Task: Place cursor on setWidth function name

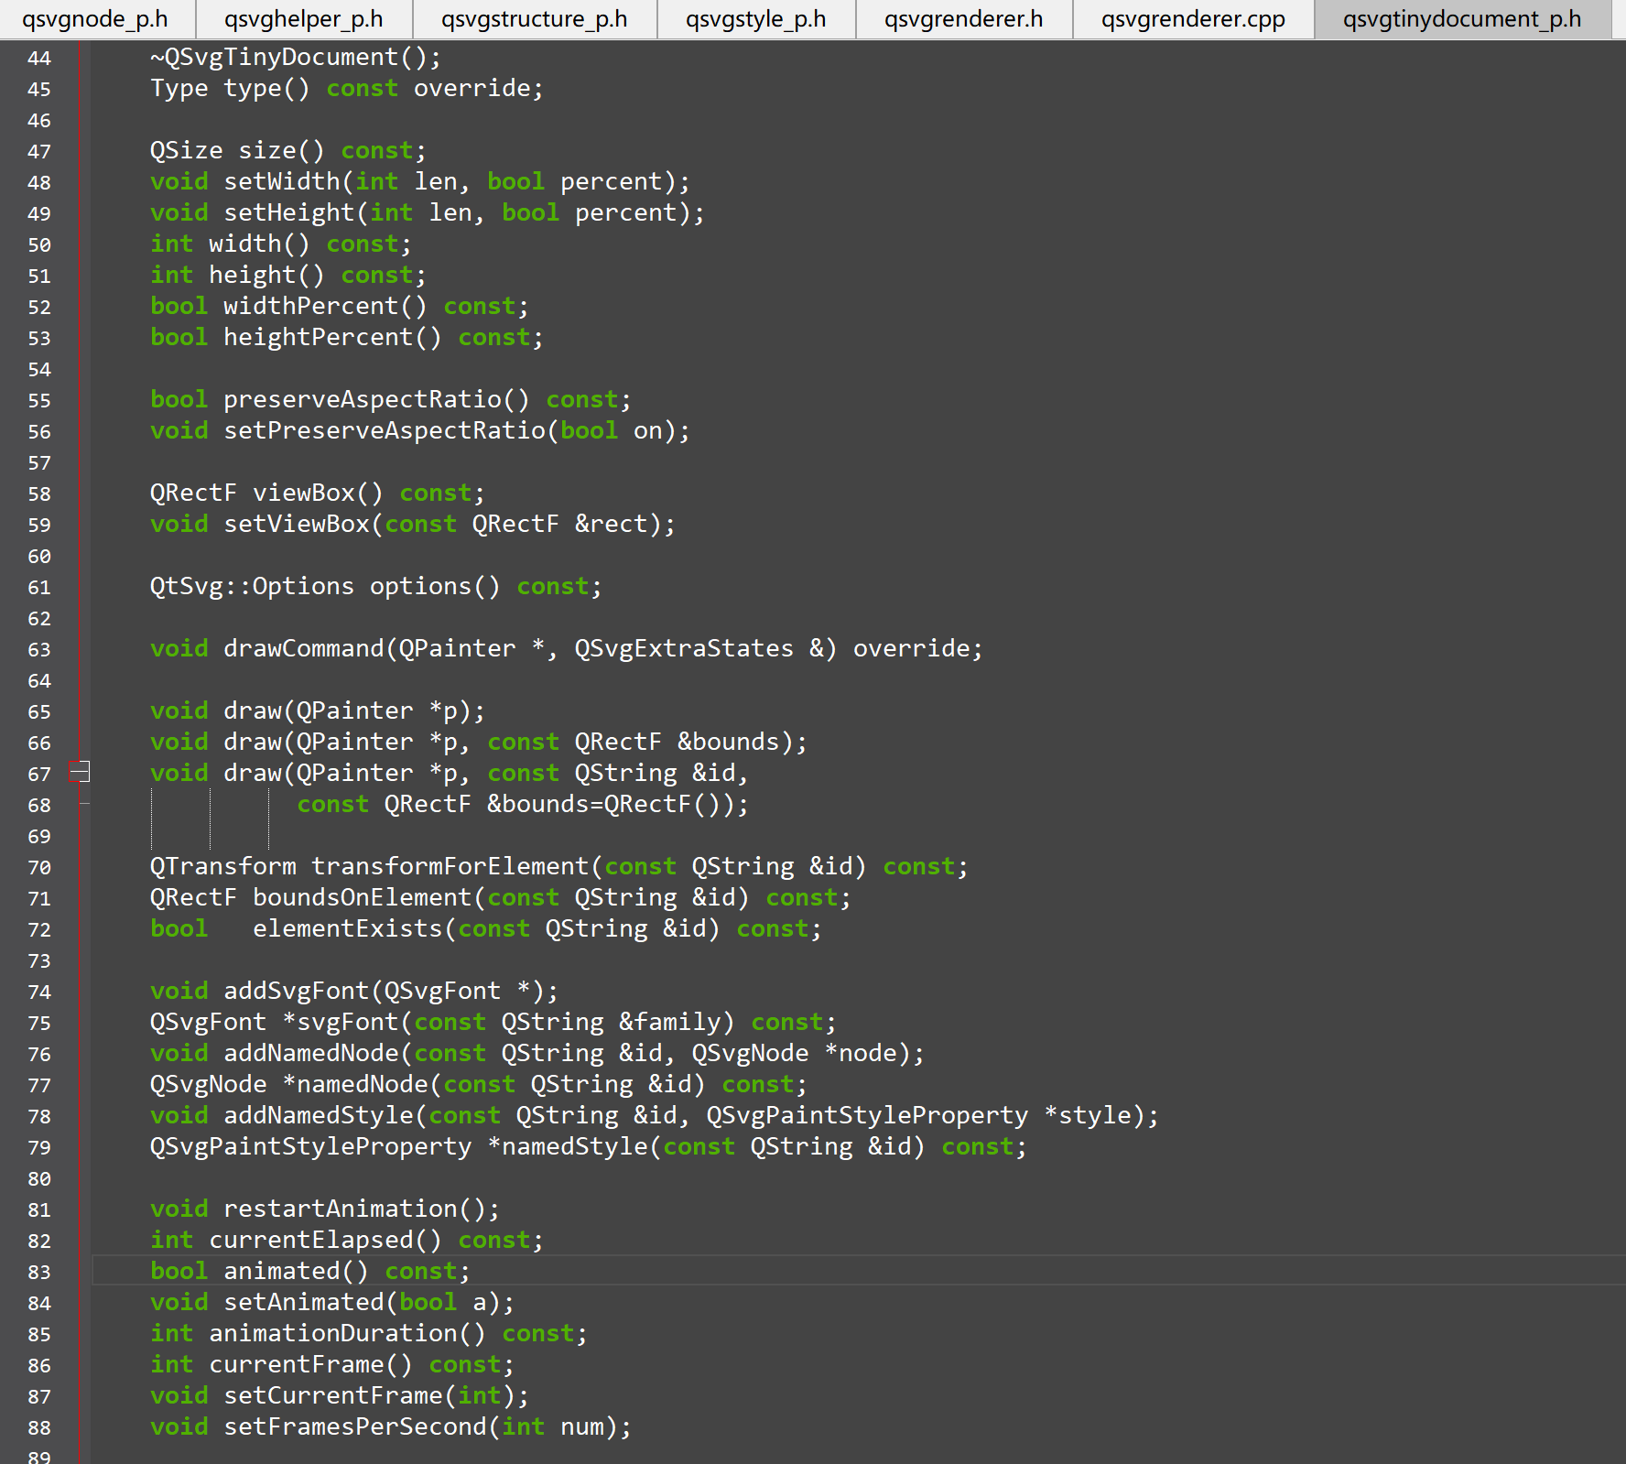Action: [282, 182]
